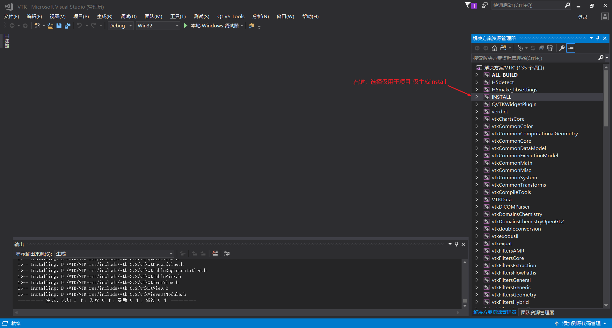612x328 pixels.
Task: Clear all text in the Output window
Action: [x=215, y=253]
